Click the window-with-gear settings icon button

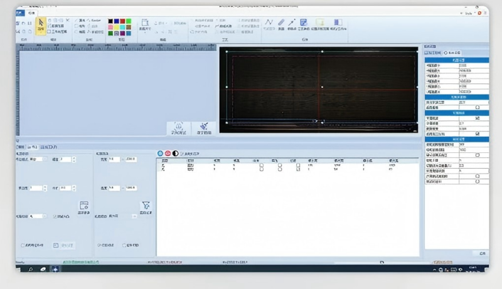(x=83, y=206)
